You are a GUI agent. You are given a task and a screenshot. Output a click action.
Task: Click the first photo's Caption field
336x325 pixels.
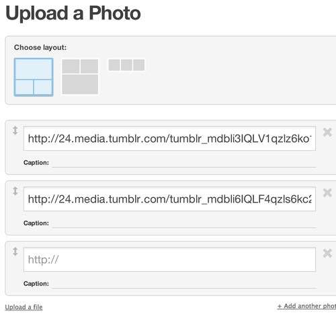point(184,163)
